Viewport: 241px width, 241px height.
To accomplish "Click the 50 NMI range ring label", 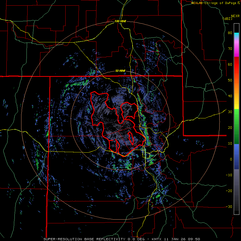I will click(x=120, y=71).
